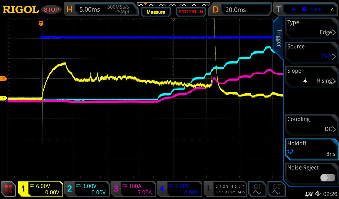Screen dimensions: 339x199
Task: Expand the trigger Type Edge menu
Action: coord(311,28)
